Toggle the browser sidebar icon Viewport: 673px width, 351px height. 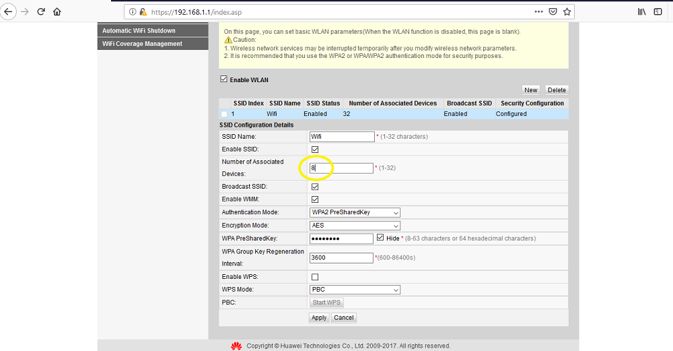pyautogui.click(x=658, y=11)
